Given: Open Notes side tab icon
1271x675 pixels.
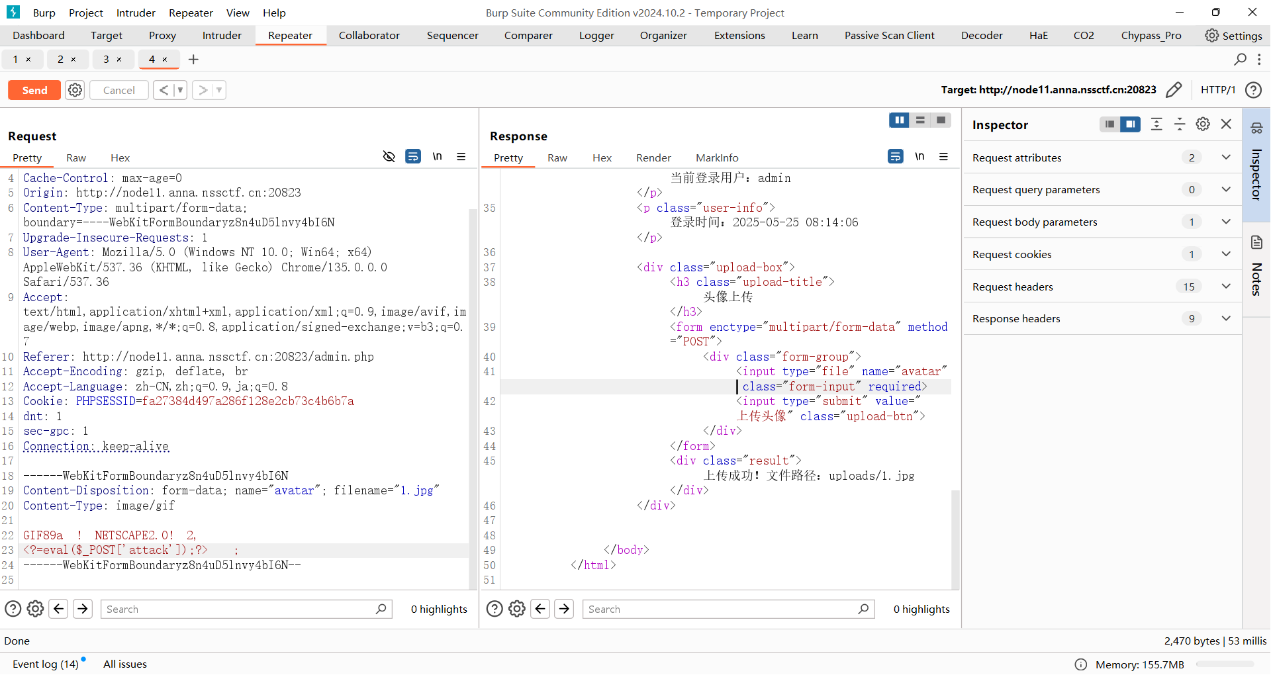Looking at the screenshot, I should (1256, 242).
